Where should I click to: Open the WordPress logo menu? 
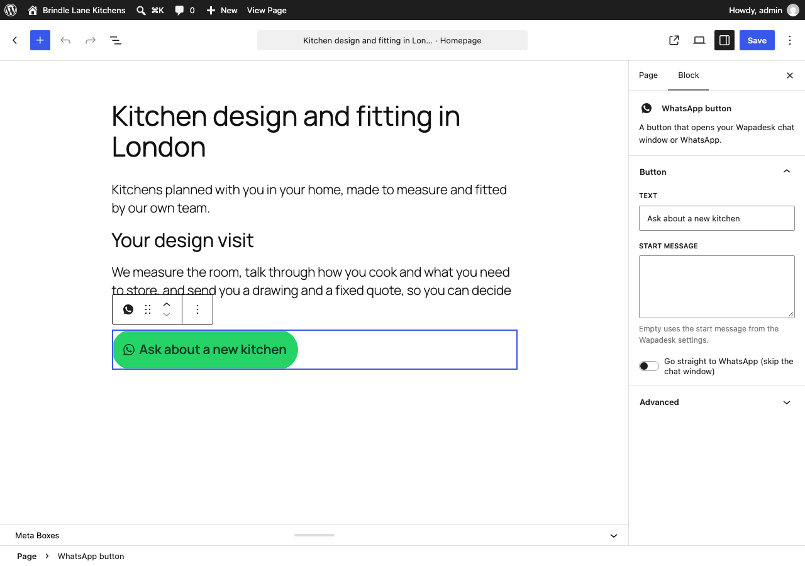(x=10, y=10)
